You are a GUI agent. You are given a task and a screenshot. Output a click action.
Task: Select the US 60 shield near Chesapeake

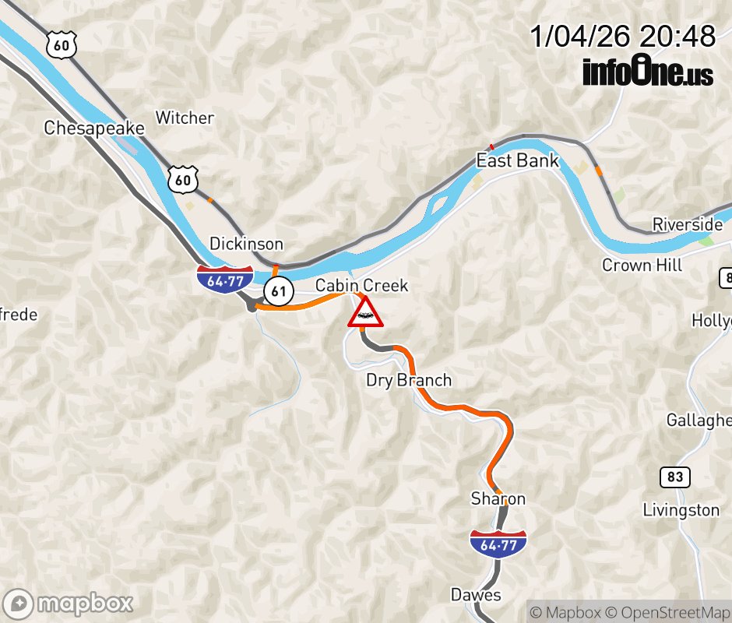[x=62, y=45]
